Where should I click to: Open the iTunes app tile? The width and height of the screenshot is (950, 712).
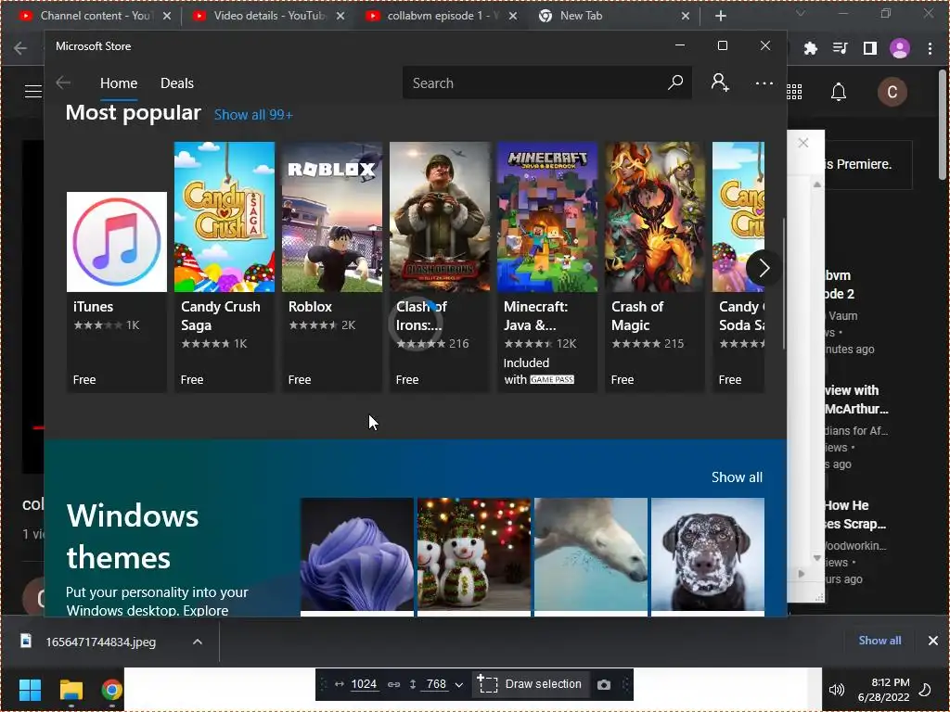[x=116, y=292]
